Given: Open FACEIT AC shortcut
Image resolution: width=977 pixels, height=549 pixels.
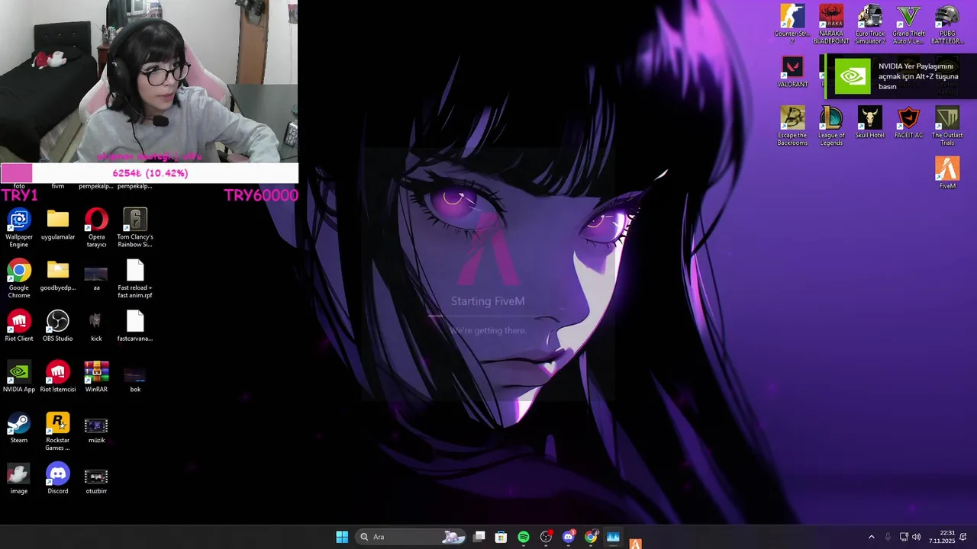Looking at the screenshot, I should pos(908,123).
